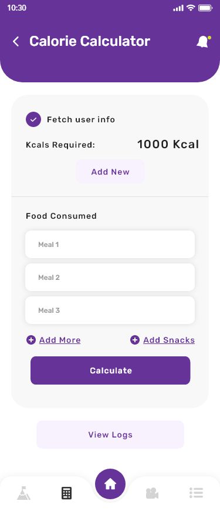Viewport: 220px width, 511px height.
Task: Tap the battery icon in status bar
Action: 205,8
